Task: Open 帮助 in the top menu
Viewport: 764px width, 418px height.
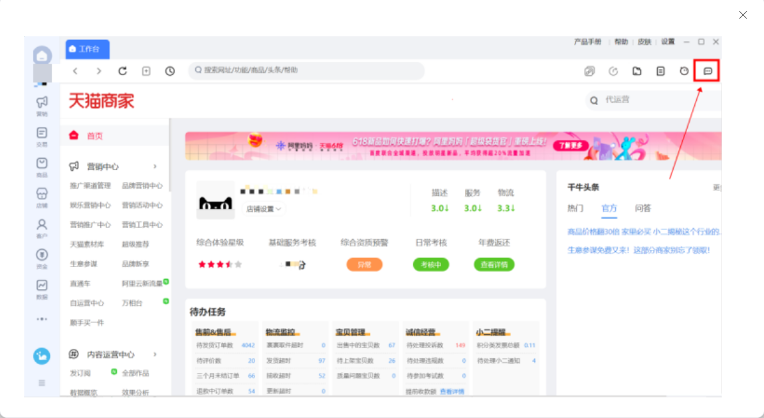Action: click(x=621, y=42)
